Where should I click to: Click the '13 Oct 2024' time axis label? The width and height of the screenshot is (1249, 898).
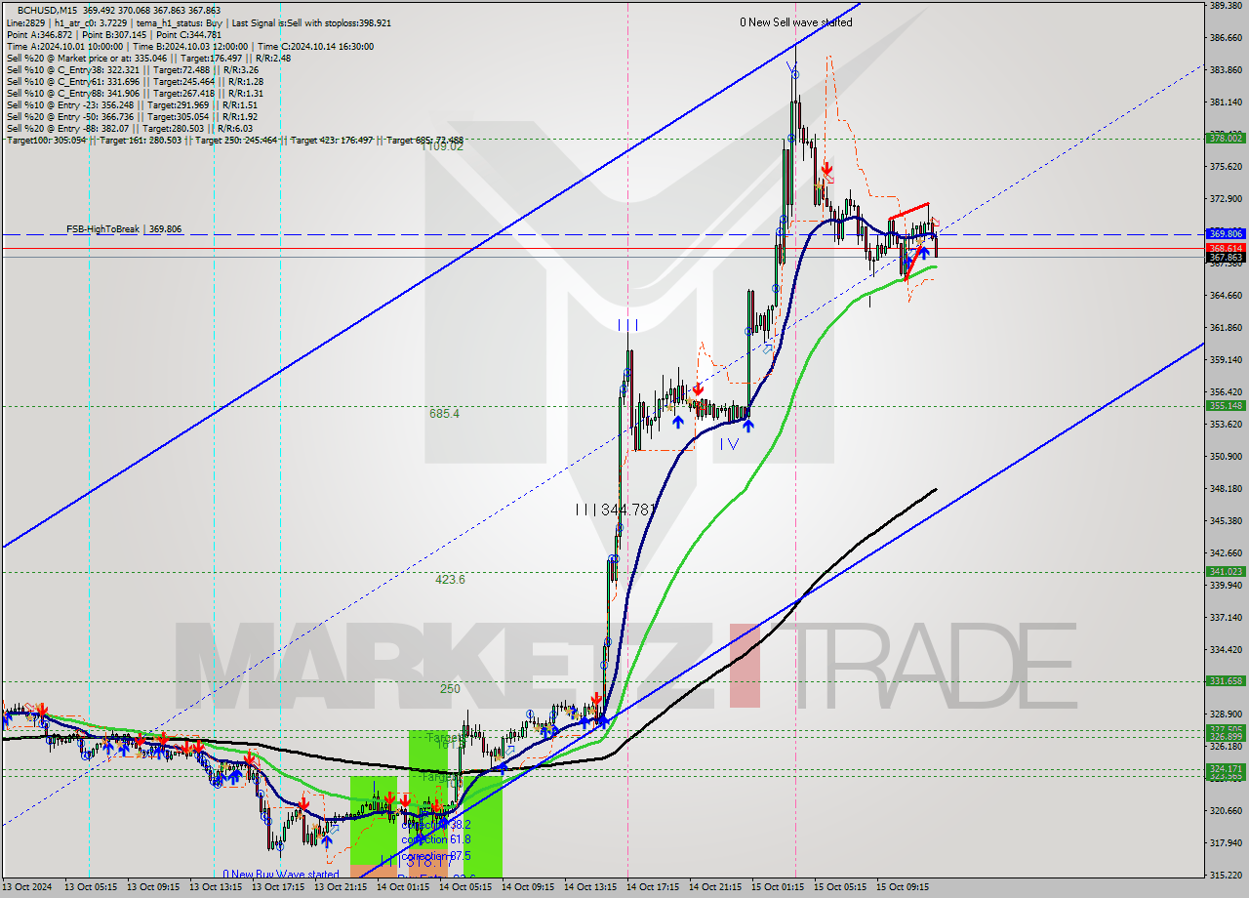(26, 888)
